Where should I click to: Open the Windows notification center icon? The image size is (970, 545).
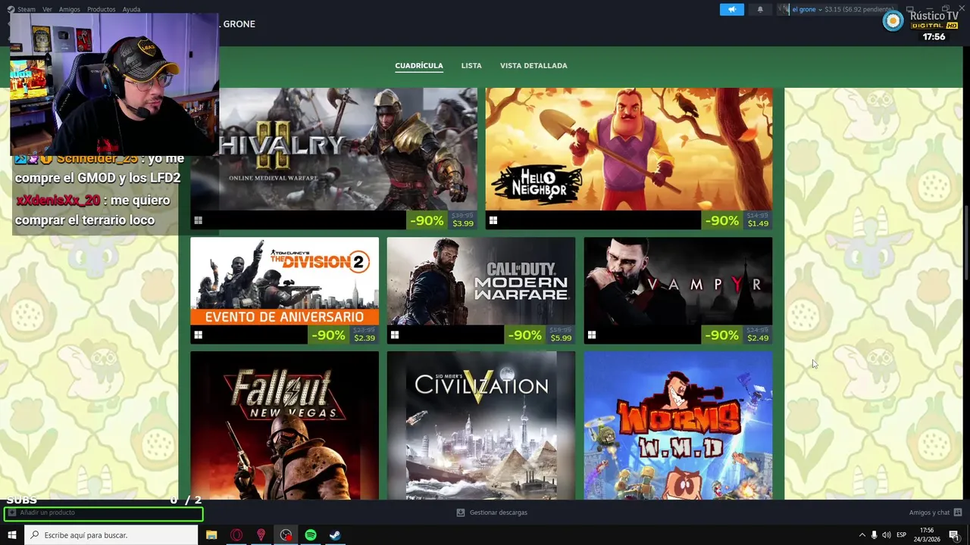[954, 535]
